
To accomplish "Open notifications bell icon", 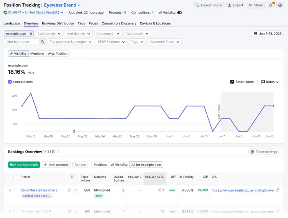I will tap(271, 5).
